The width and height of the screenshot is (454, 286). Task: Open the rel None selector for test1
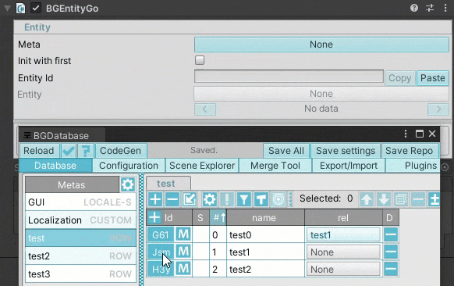coord(343,252)
